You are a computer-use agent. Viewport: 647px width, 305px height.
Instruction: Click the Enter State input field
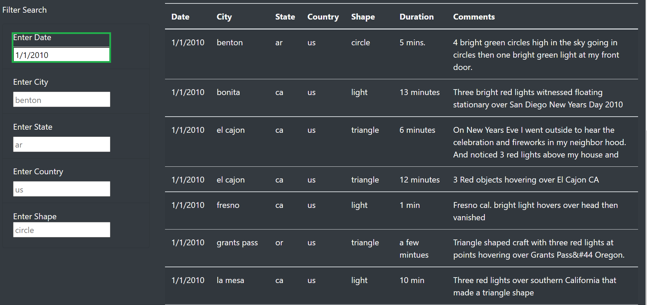coord(61,144)
